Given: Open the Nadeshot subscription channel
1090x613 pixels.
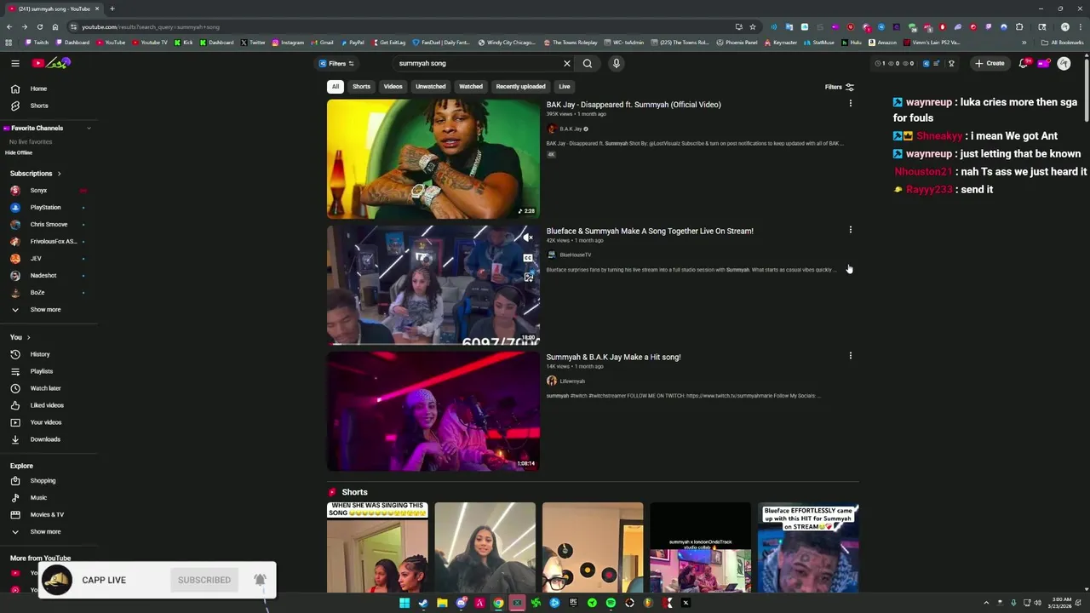Looking at the screenshot, I should point(49,276).
